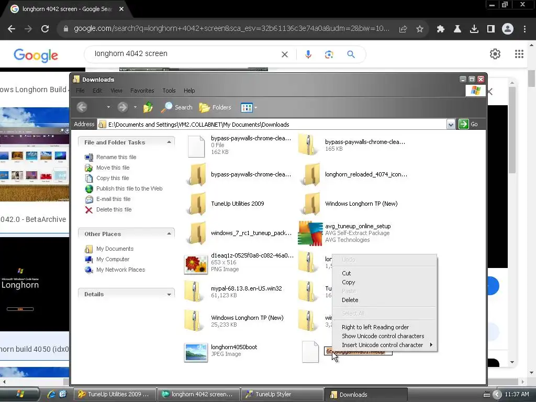Viewport: 536px width, 402px height.
Task: Open My Network Places link
Action: coord(120,270)
